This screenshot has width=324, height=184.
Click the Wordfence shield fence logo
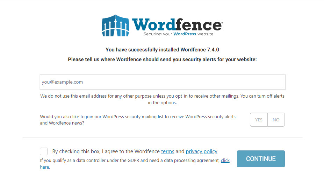click(x=115, y=26)
